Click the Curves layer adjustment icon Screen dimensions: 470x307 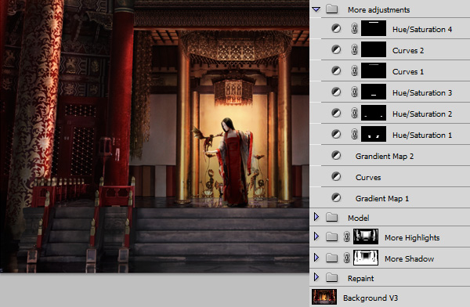point(336,176)
